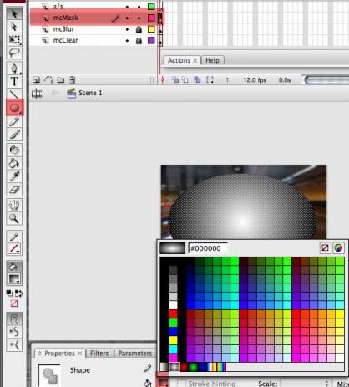Pick the Lasso tool
This screenshot has height=387, width=349.
(14, 53)
